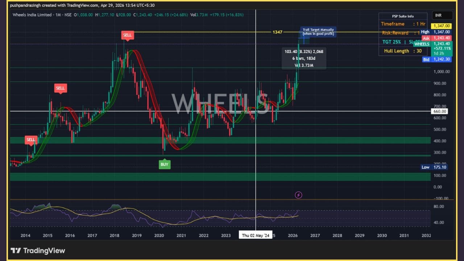464x261 pixels.
Task: Click the SELL marker near 2015
Action: 61,88
